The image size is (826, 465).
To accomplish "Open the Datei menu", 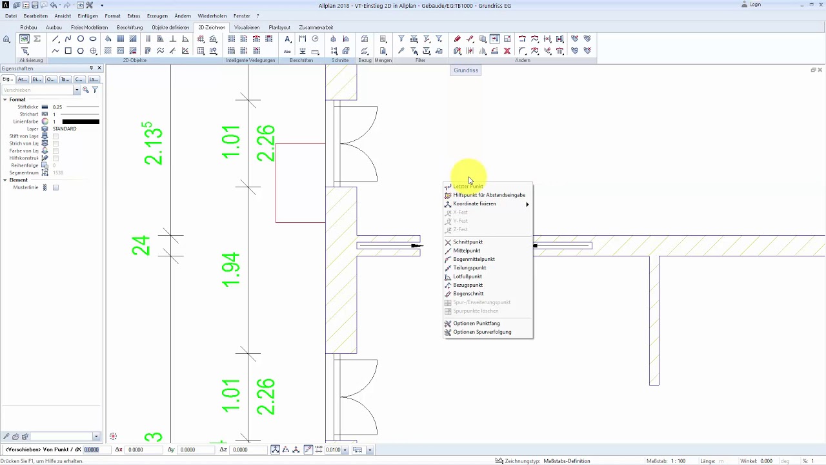I will click(x=11, y=15).
